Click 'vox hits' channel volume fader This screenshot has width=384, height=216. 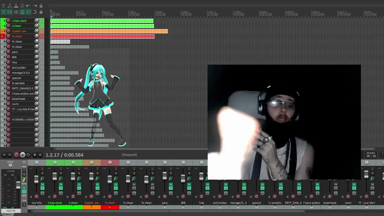(x=36, y=179)
